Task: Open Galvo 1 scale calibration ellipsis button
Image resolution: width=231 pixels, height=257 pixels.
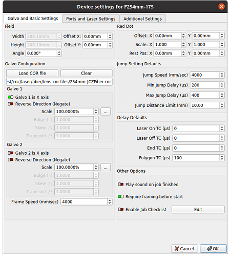Action: [x=106, y=112]
